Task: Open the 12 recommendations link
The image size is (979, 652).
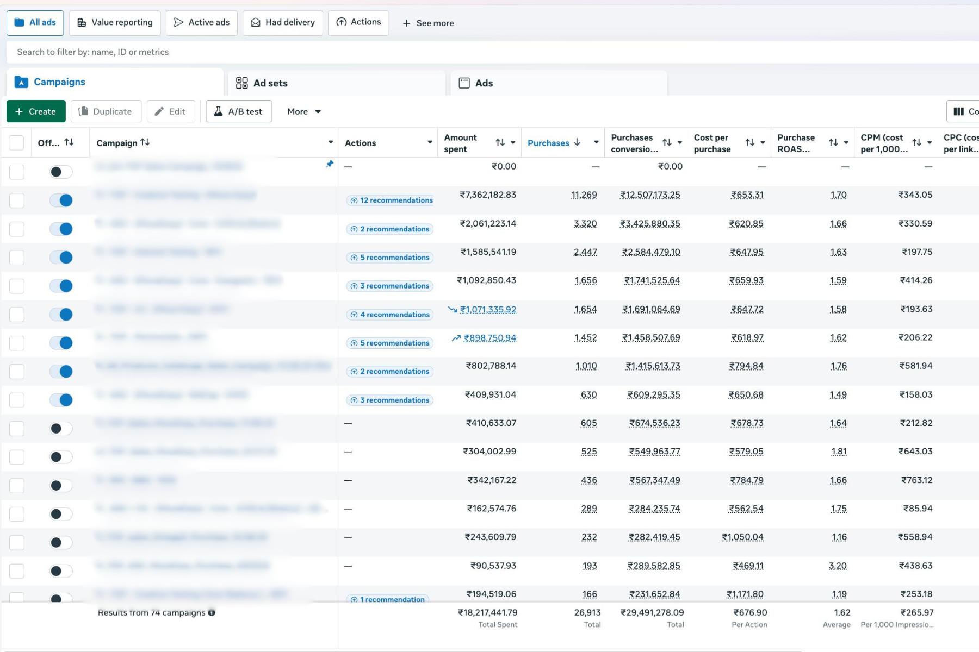Action: click(x=390, y=200)
